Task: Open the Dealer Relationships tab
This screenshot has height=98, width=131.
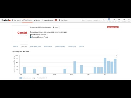Action: pyautogui.click(x=35, y=46)
